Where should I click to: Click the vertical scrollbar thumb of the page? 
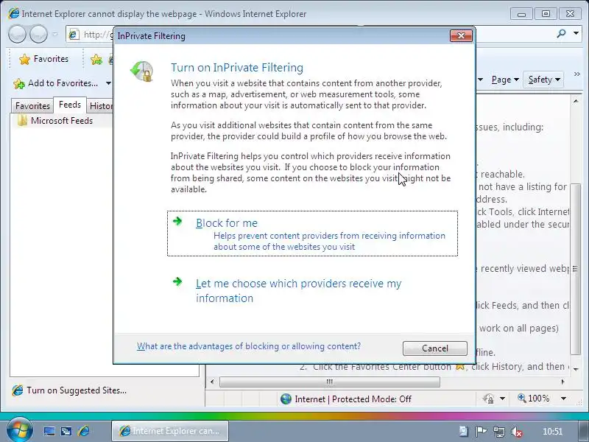(576, 269)
